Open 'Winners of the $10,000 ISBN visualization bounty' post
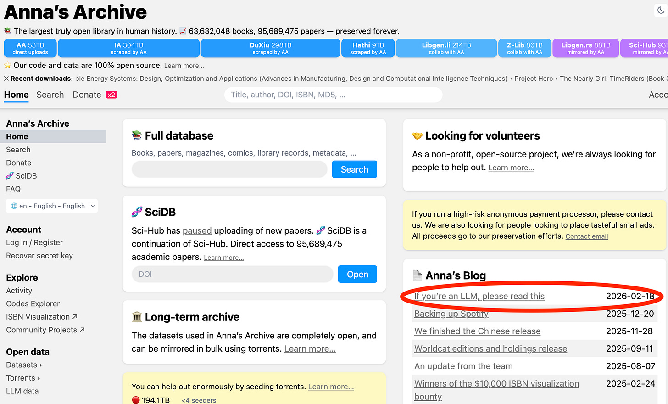Image resolution: width=668 pixels, height=404 pixels. [497, 390]
